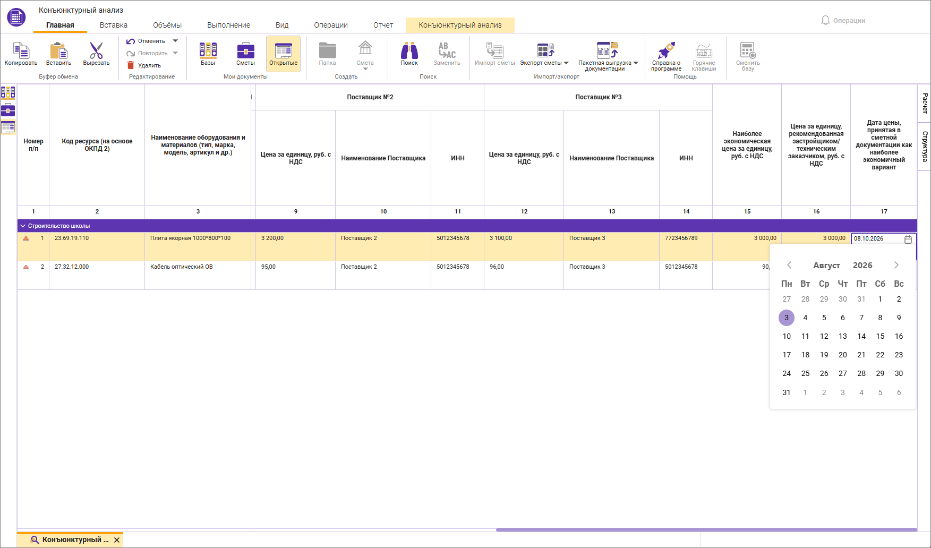This screenshot has height=548, width=931.
Task: Click Пакетная выгрузка документации icon
Action: tap(607, 49)
